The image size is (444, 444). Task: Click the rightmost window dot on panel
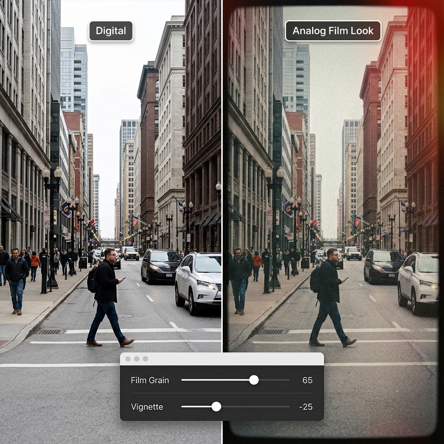145,359
